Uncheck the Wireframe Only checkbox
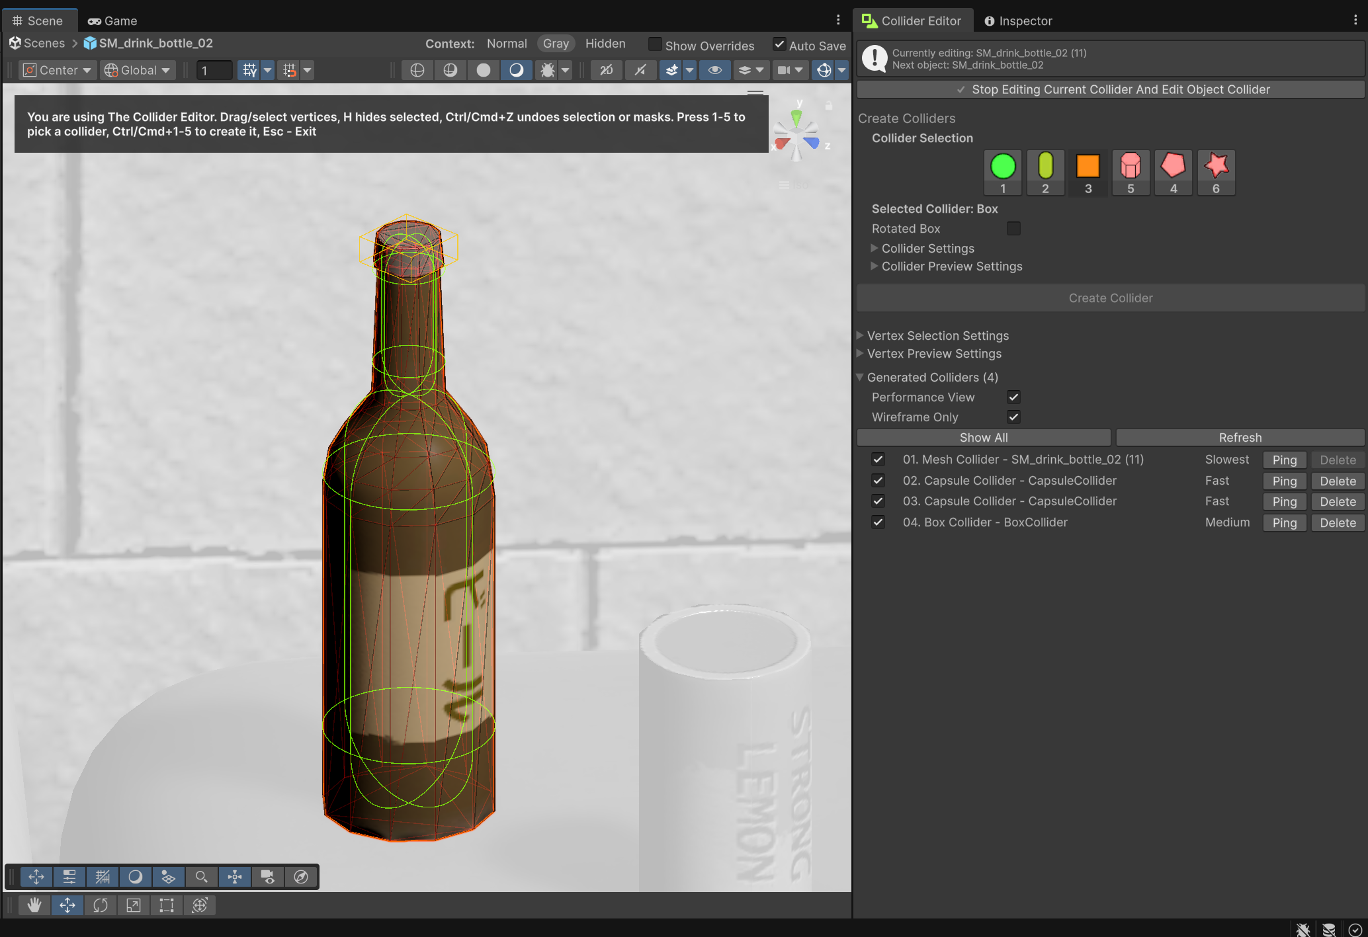The image size is (1368, 937). [1013, 417]
